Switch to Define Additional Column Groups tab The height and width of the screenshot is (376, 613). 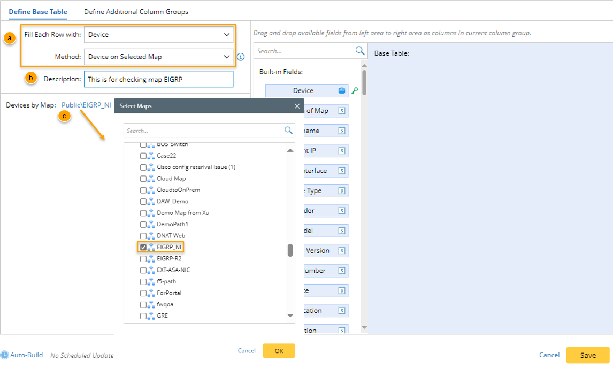[136, 12]
